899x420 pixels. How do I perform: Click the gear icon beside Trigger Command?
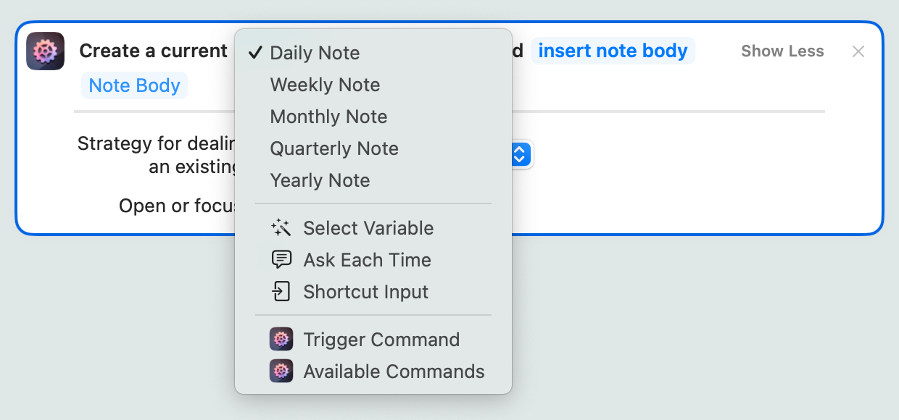tap(281, 340)
